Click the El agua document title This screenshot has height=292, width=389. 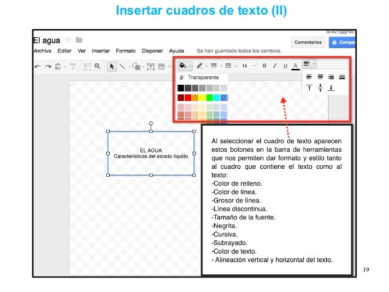tap(46, 40)
